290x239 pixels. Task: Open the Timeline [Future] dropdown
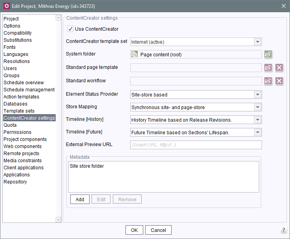click(x=257, y=132)
